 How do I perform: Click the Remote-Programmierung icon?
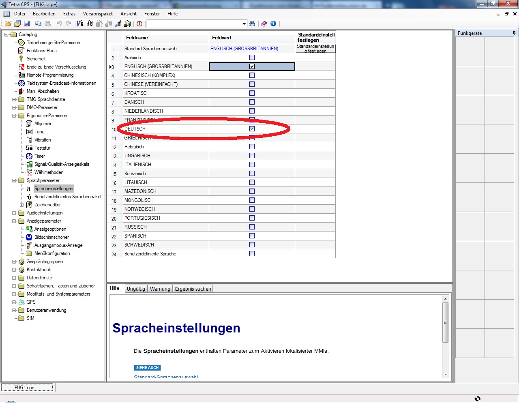[x=21, y=75]
